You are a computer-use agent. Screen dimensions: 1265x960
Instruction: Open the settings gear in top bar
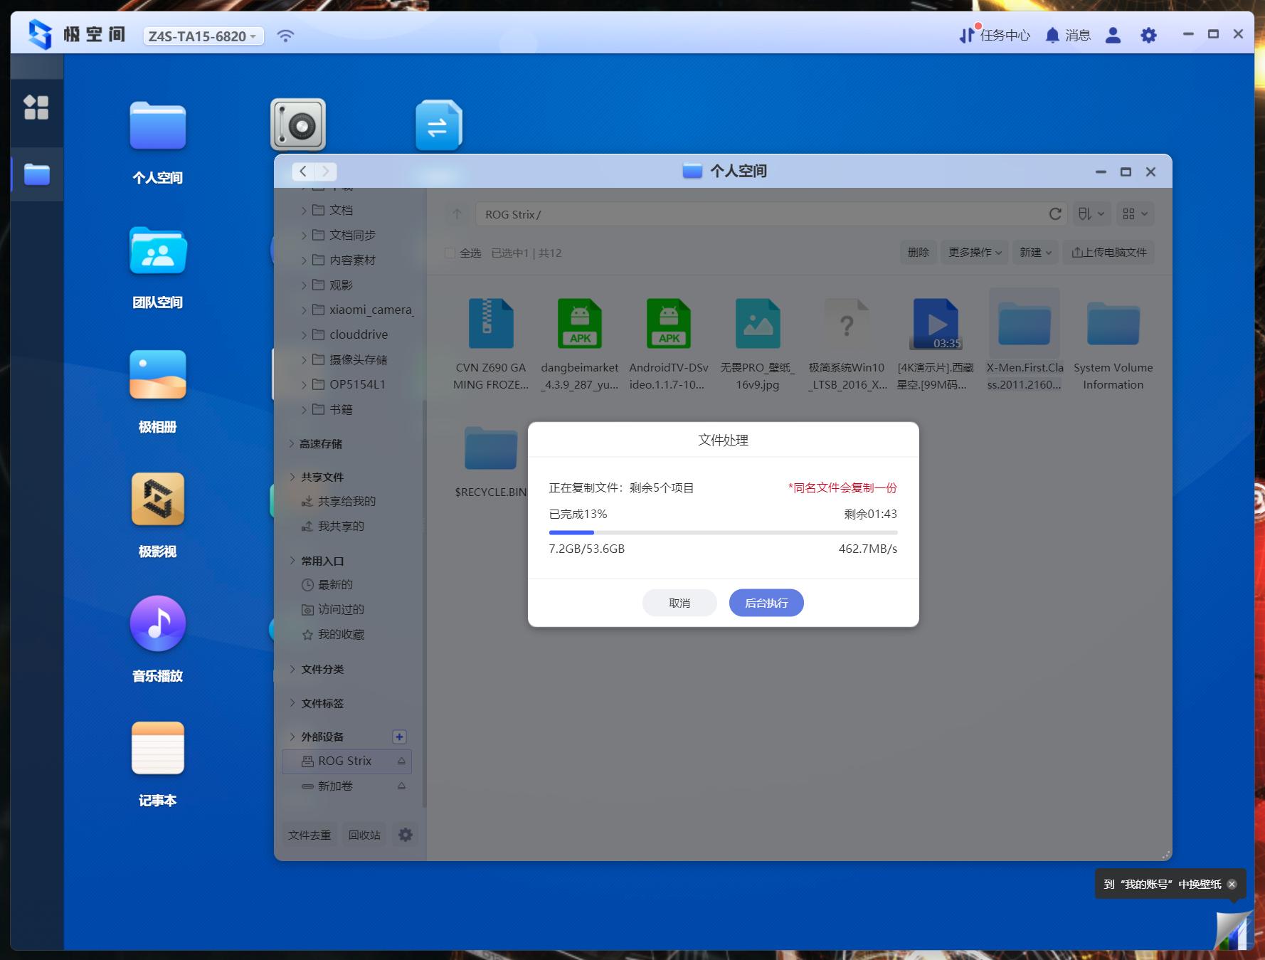[1148, 35]
